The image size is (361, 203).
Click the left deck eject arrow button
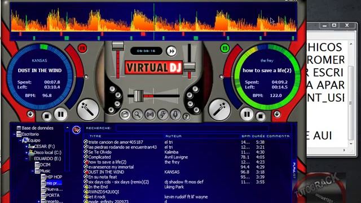pyautogui.click(x=30, y=114)
